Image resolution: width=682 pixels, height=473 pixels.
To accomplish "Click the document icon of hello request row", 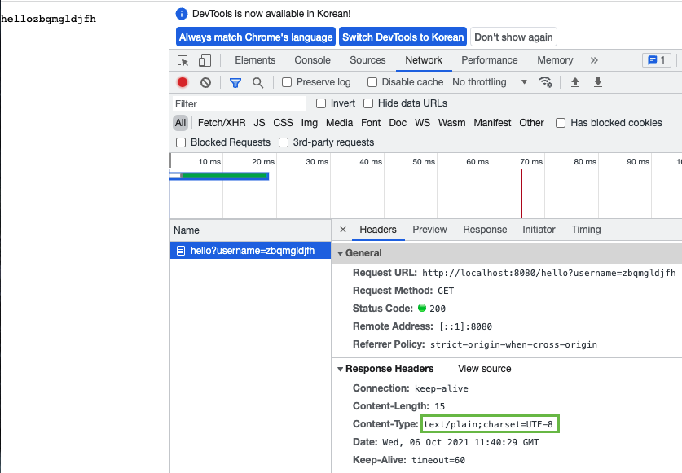I will click(181, 251).
